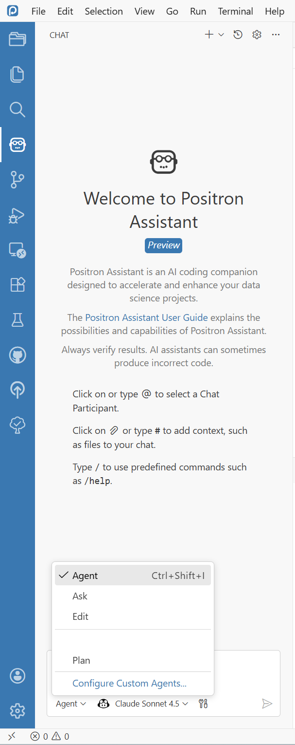
Task: Open the GitHub icon in sidebar
Action: coord(17,355)
